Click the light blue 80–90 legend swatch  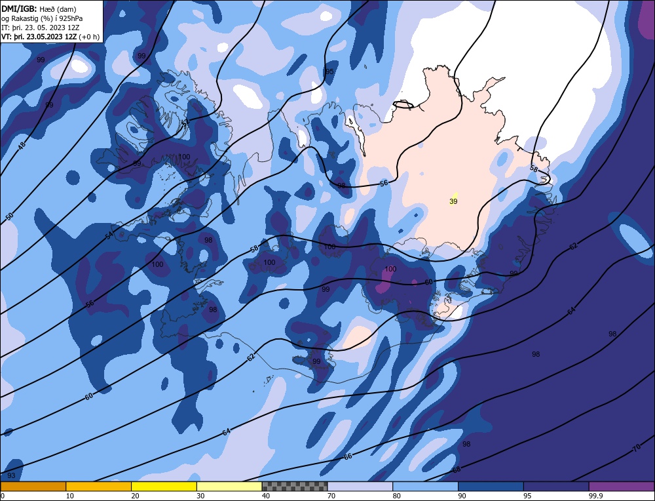click(425, 487)
